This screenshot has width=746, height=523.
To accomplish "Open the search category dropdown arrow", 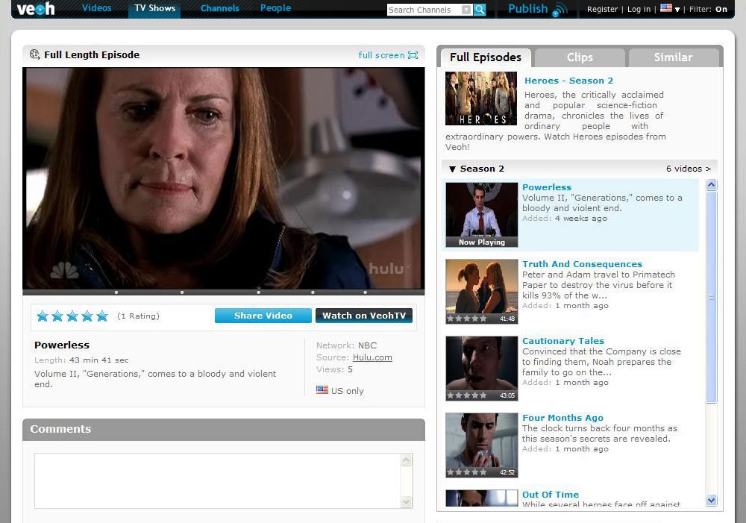I will pos(466,10).
